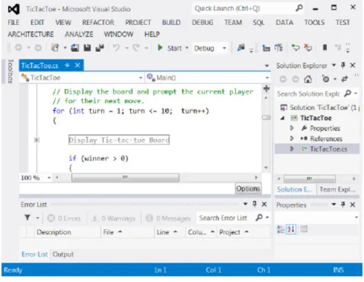The image size is (364, 282).
Task: Click the Solution Explorer Home icon
Action: [308, 79]
